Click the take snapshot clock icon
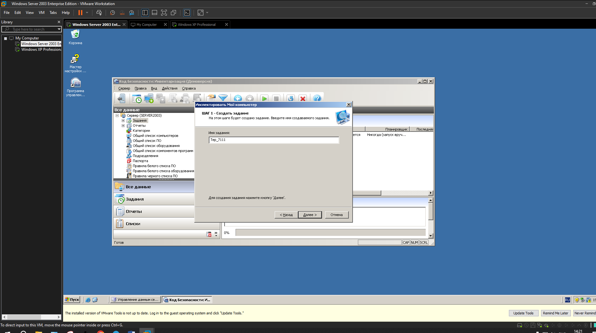The height and width of the screenshot is (333, 596). [112, 13]
